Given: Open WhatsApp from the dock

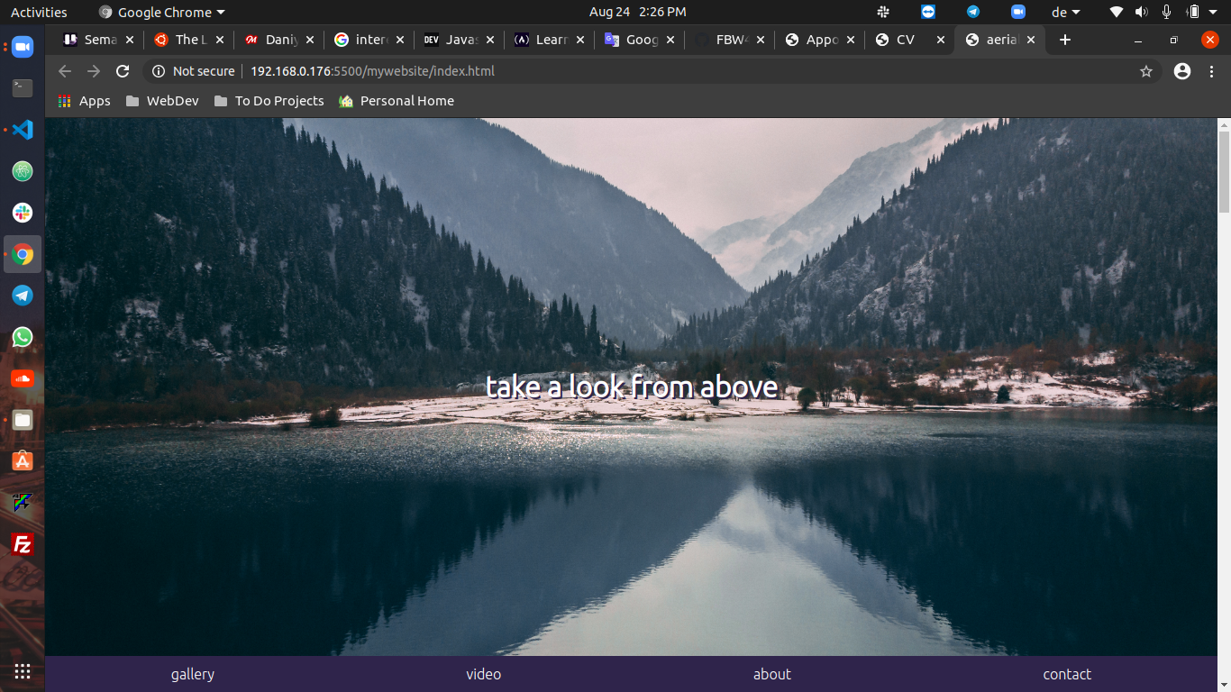Looking at the screenshot, I should [x=22, y=337].
